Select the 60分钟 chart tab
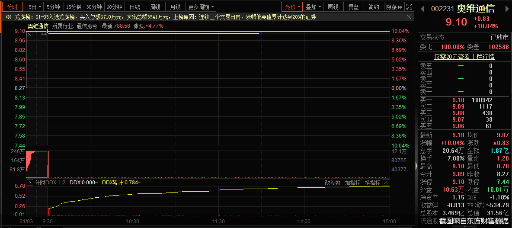 point(115,7)
